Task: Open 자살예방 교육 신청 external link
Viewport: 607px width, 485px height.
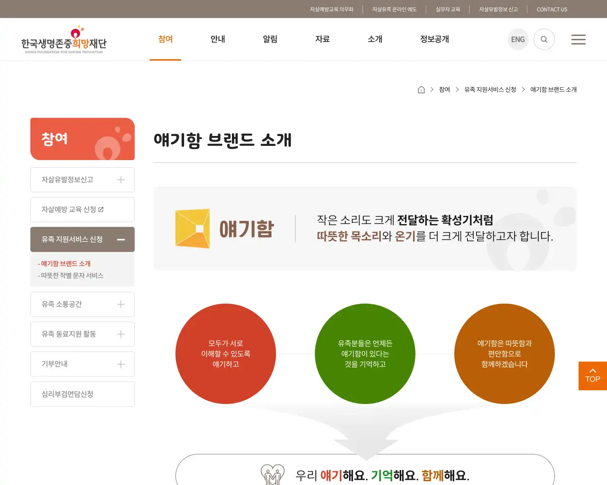Action: pos(82,209)
